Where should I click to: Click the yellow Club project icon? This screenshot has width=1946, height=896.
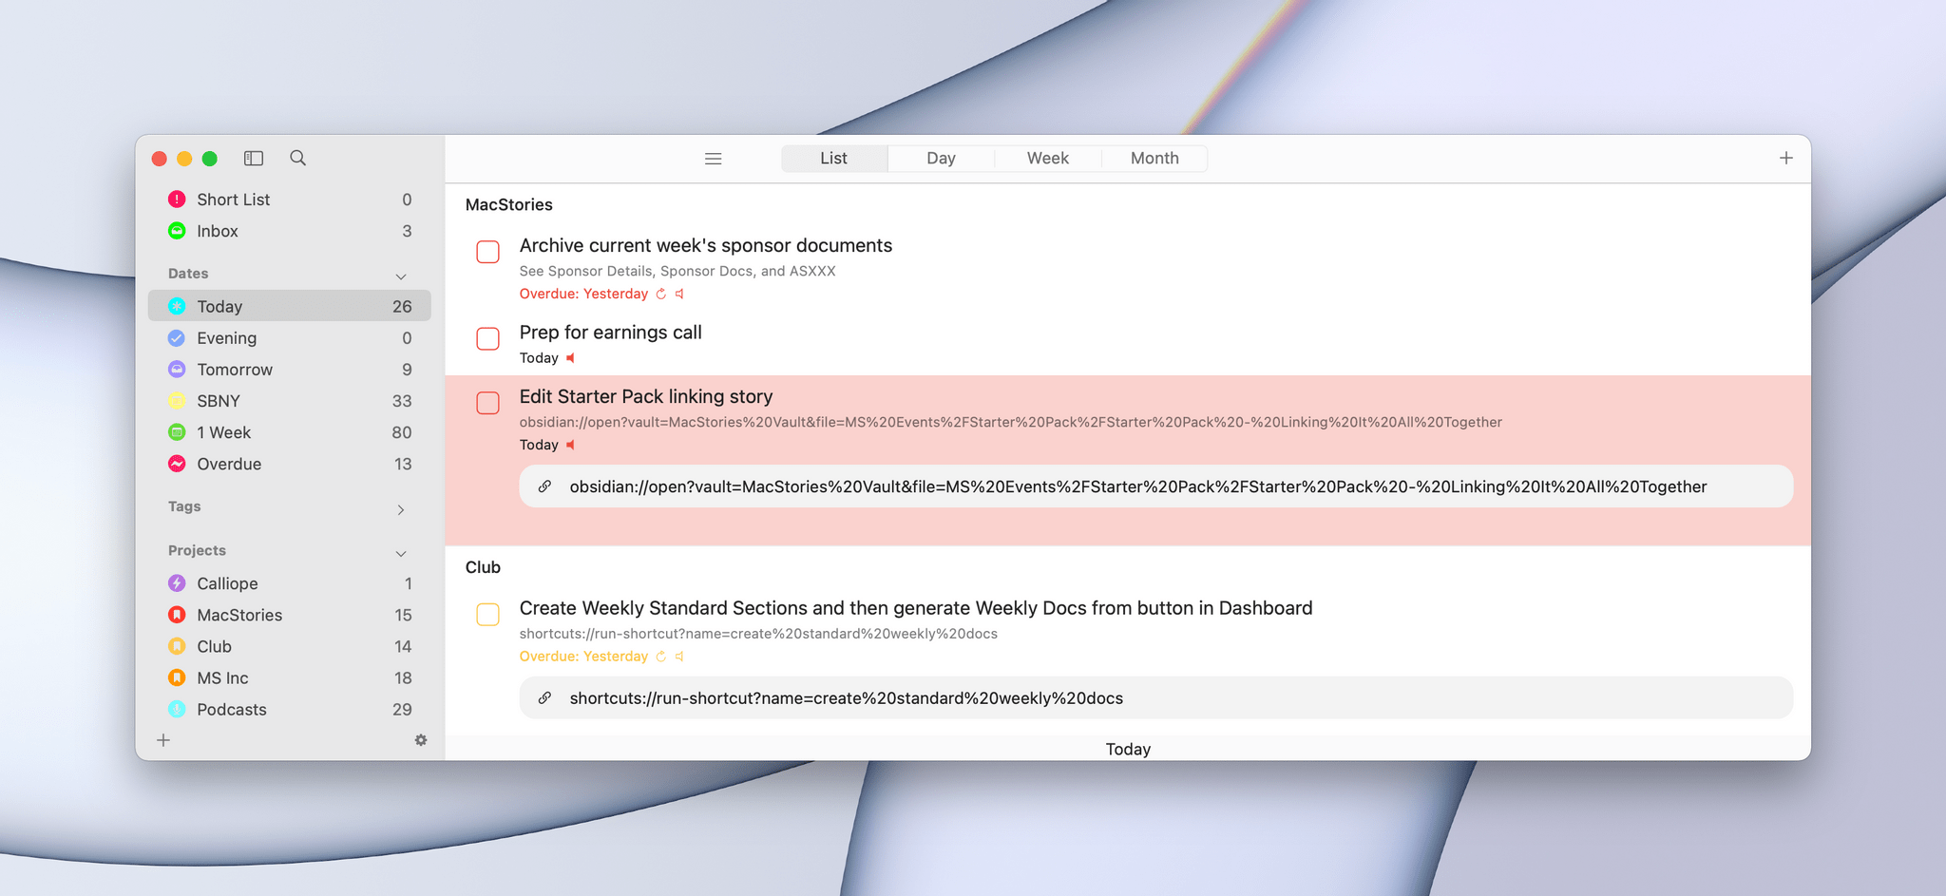tap(177, 645)
